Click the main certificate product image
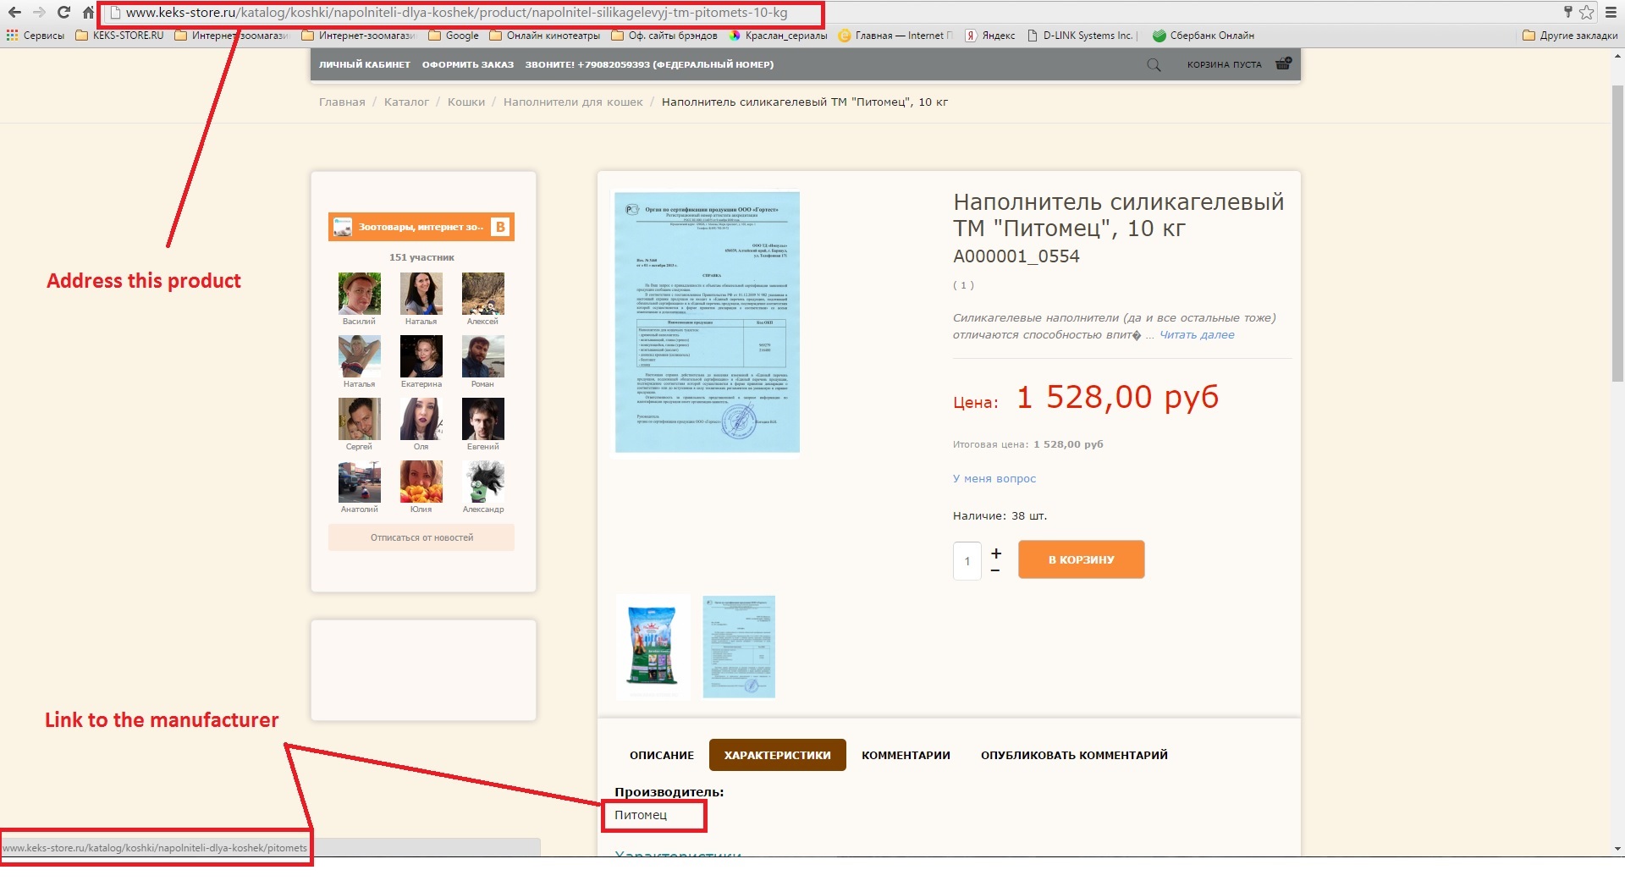Screen dimensions: 1625x892 tap(707, 322)
